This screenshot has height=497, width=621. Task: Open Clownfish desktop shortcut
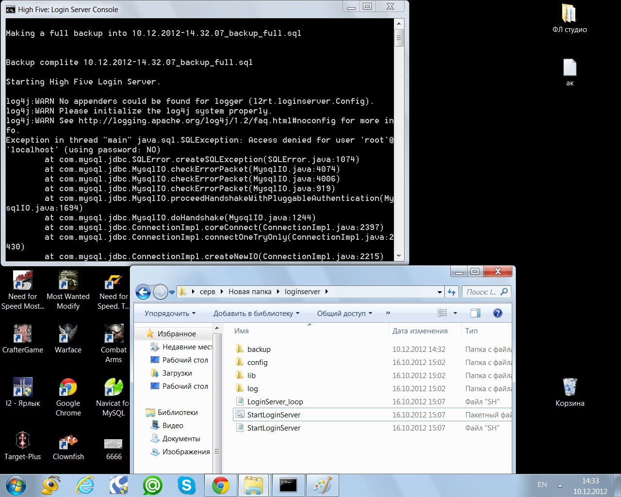pyautogui.click(x=68, y=445)
